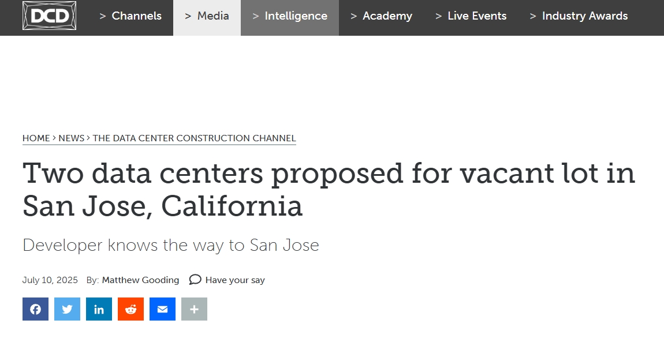The image size is (664, 354).
Task: Open more sharing options plus icon
Action: (195, 309)
